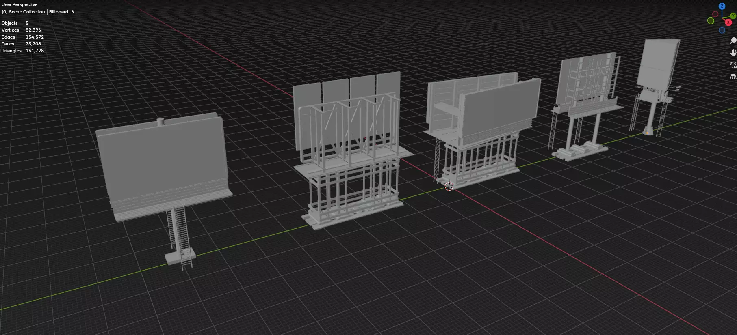737x335 pixels.
Task: Click the green Y axis gizmo handle
Action: 733,16
